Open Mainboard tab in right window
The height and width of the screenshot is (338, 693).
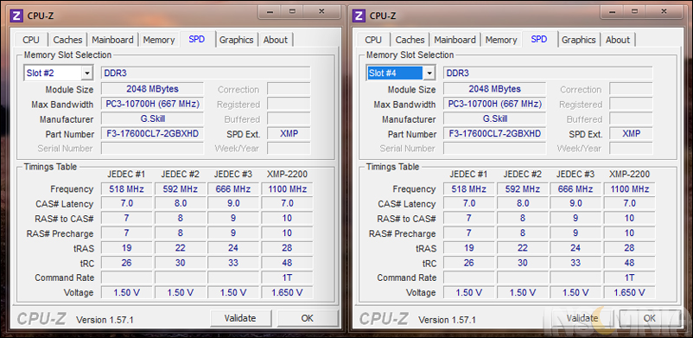click(455, 40)
